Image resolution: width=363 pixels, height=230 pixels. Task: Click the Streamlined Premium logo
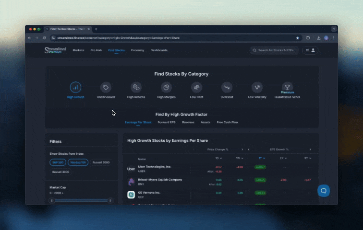pyautogui.click(x=55, y=50)
